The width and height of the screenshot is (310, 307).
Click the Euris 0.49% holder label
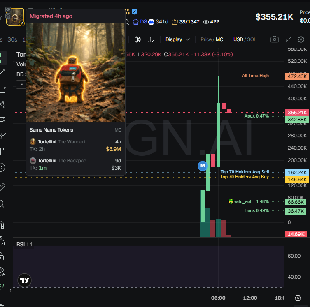tap(256, 210)
